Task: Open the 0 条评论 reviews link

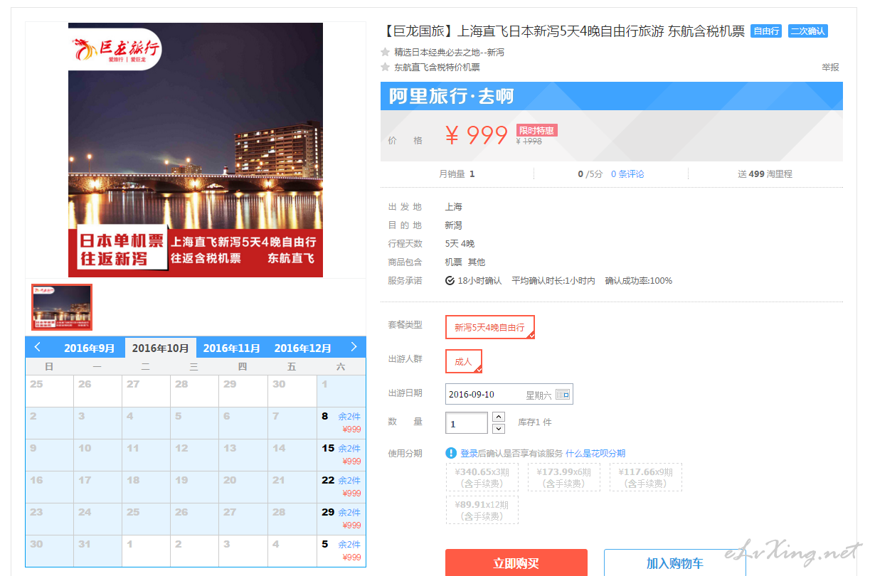Action: click(627, 174)
